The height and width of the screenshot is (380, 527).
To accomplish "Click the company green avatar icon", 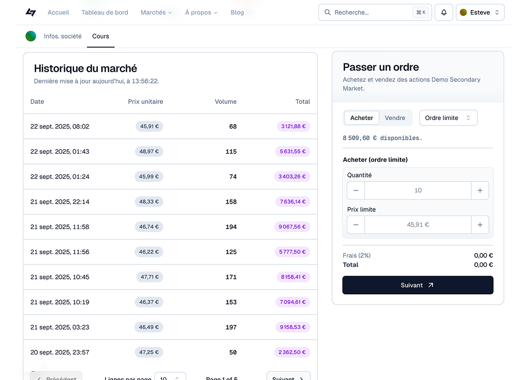I will (x=30, y=36).
